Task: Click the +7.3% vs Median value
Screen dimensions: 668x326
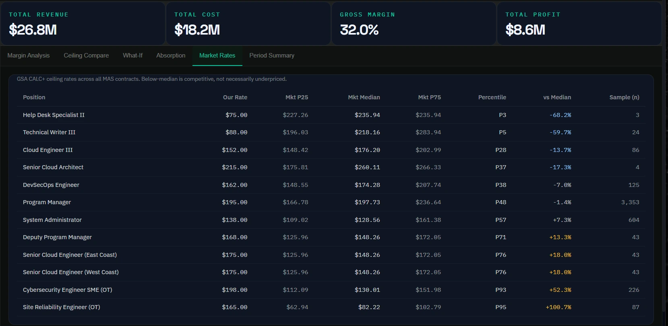Action: [562, 220]
